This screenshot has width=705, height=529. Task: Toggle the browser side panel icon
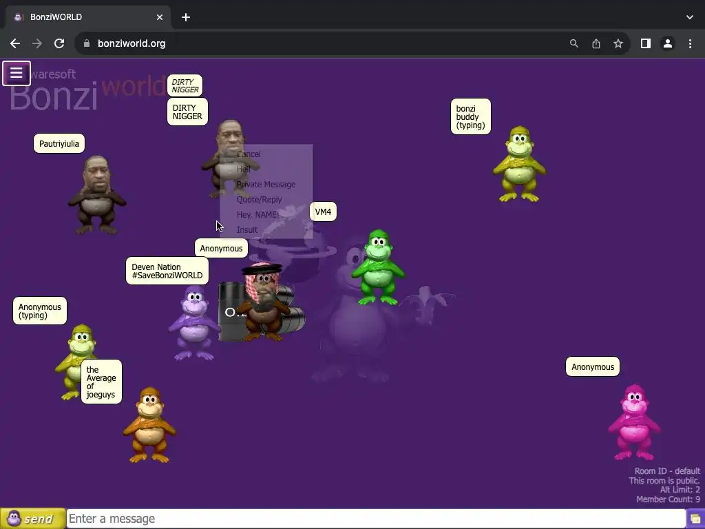[646, 43]
